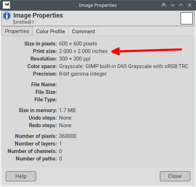Close the dialog with the X icon
This screenshot has width=196, height=187.
tap(190, 5)
